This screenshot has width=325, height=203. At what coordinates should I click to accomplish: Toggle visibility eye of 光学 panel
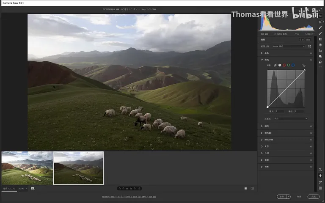(311, 146)
